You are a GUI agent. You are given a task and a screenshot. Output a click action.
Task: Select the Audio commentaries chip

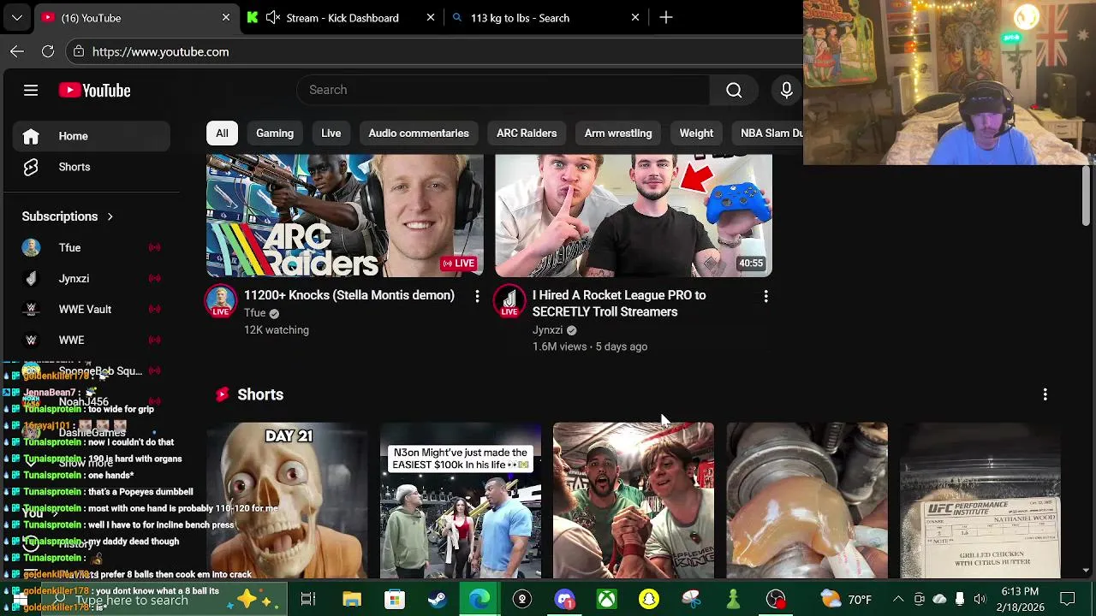coord(419,133)
